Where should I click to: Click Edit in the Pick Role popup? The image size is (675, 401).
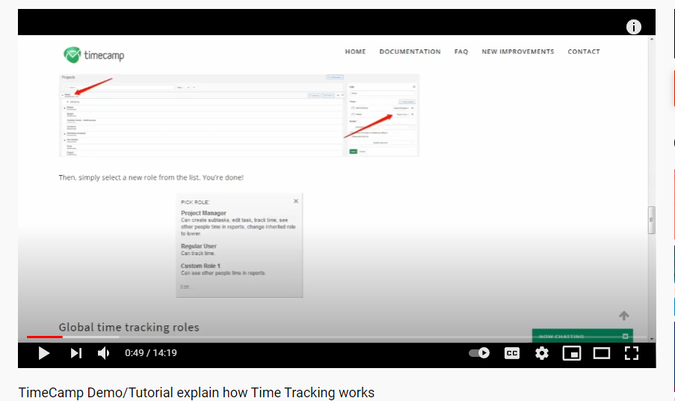click(185, 287)
